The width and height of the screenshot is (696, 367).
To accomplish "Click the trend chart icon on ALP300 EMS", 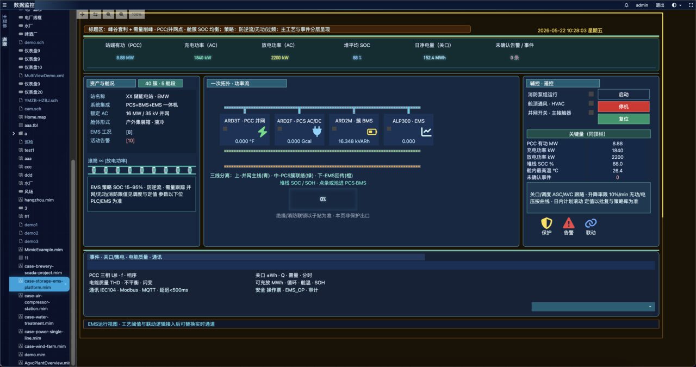I will (426, 132).
